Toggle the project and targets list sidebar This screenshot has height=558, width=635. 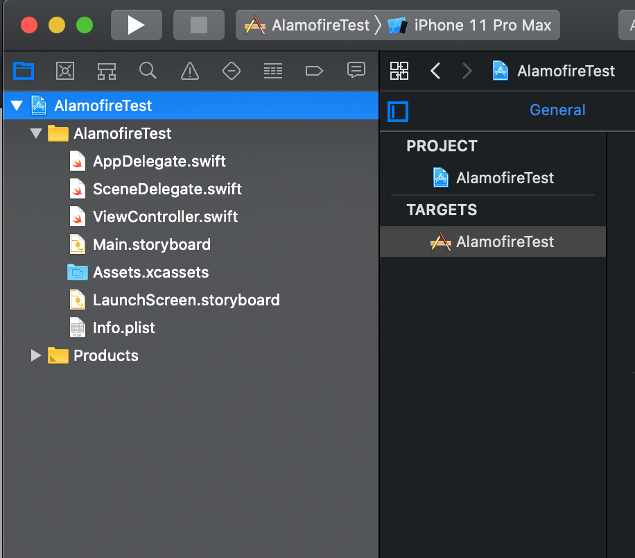398,112
